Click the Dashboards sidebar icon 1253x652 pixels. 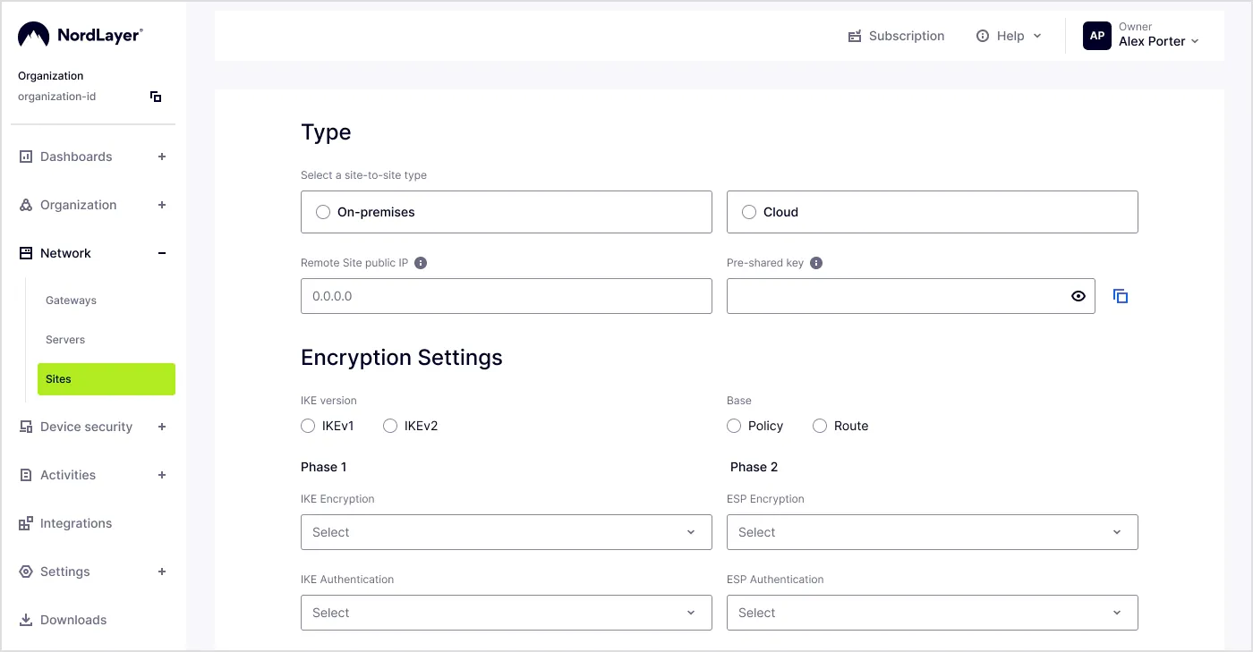coord(26,157)
